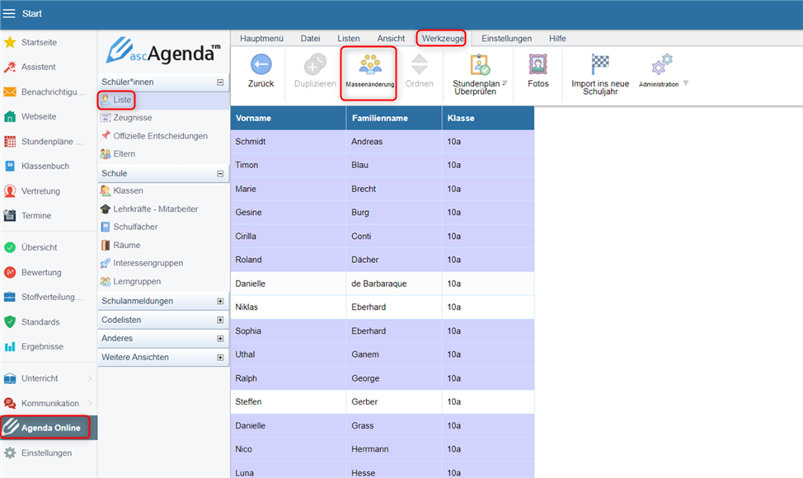Click the Termine calendar icon
Viewport: 803px width, 478px height.
click(10, 215)
